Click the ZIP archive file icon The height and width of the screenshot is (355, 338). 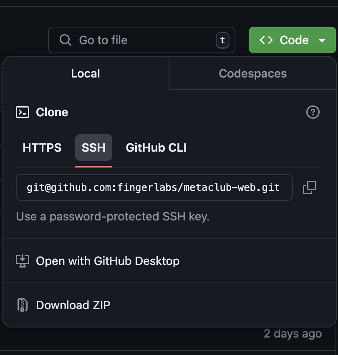(x=23, y=305)
